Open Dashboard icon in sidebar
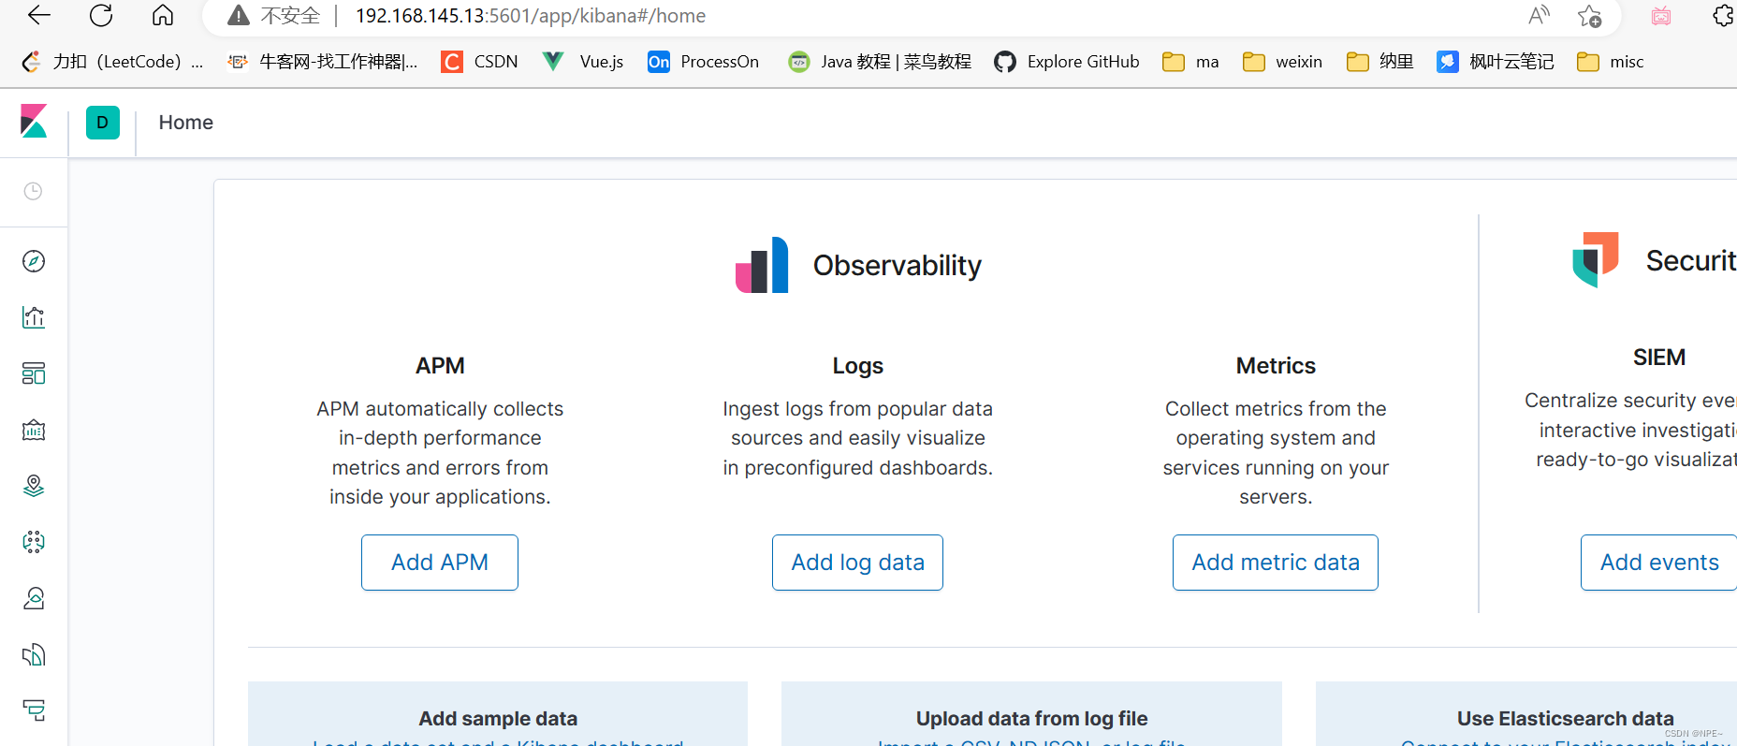The height and width of the screenshot is (746, 1737). click(34, 373)
